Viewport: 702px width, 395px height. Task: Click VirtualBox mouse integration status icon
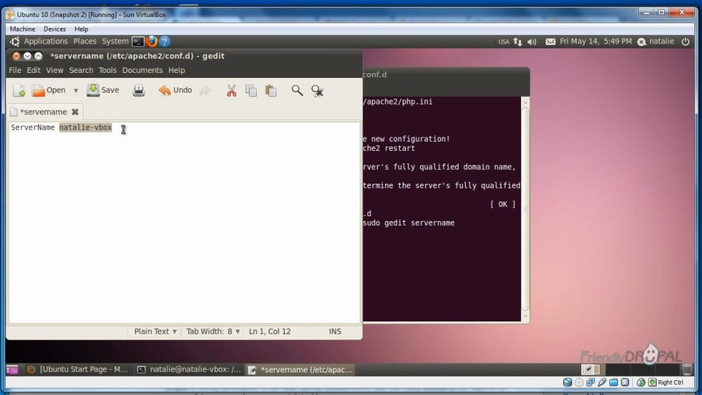tap(641, 382)
